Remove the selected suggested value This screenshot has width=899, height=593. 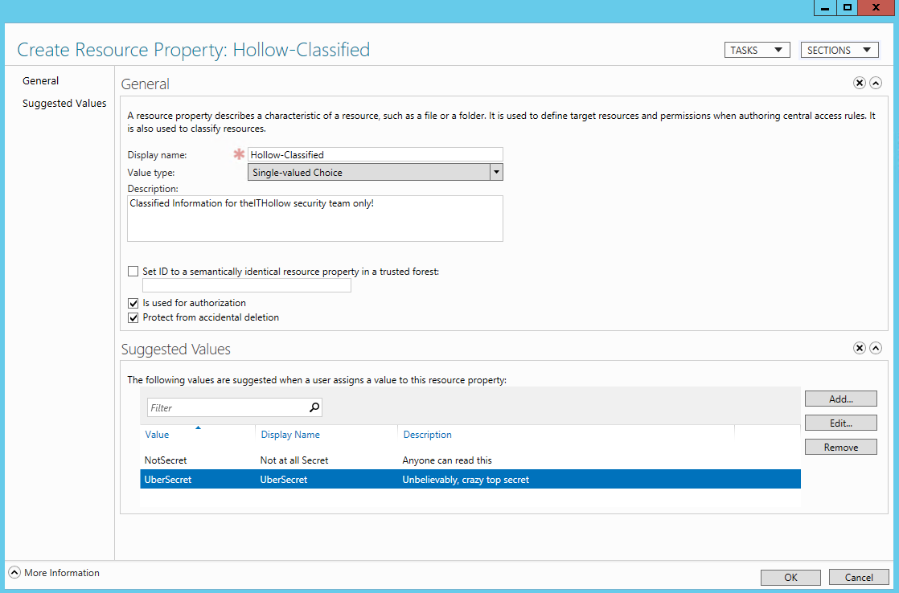840,447
